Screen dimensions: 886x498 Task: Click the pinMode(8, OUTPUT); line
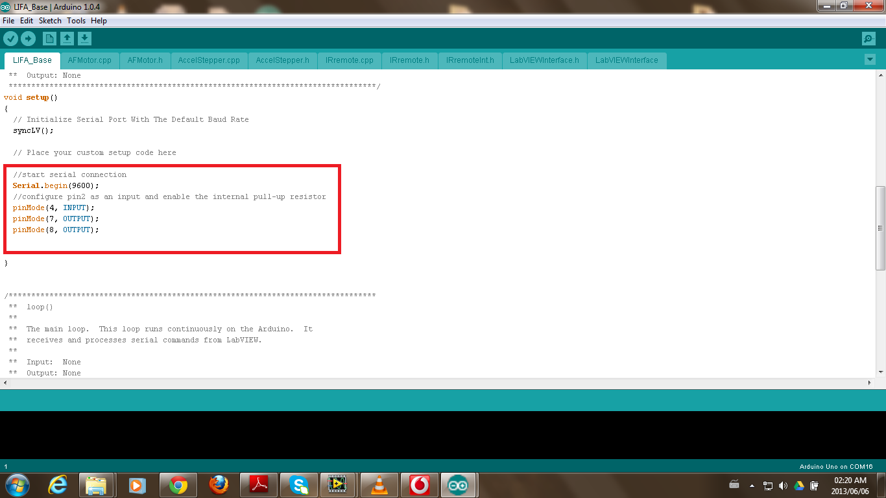pyautogui.click(x=56, y=230)
